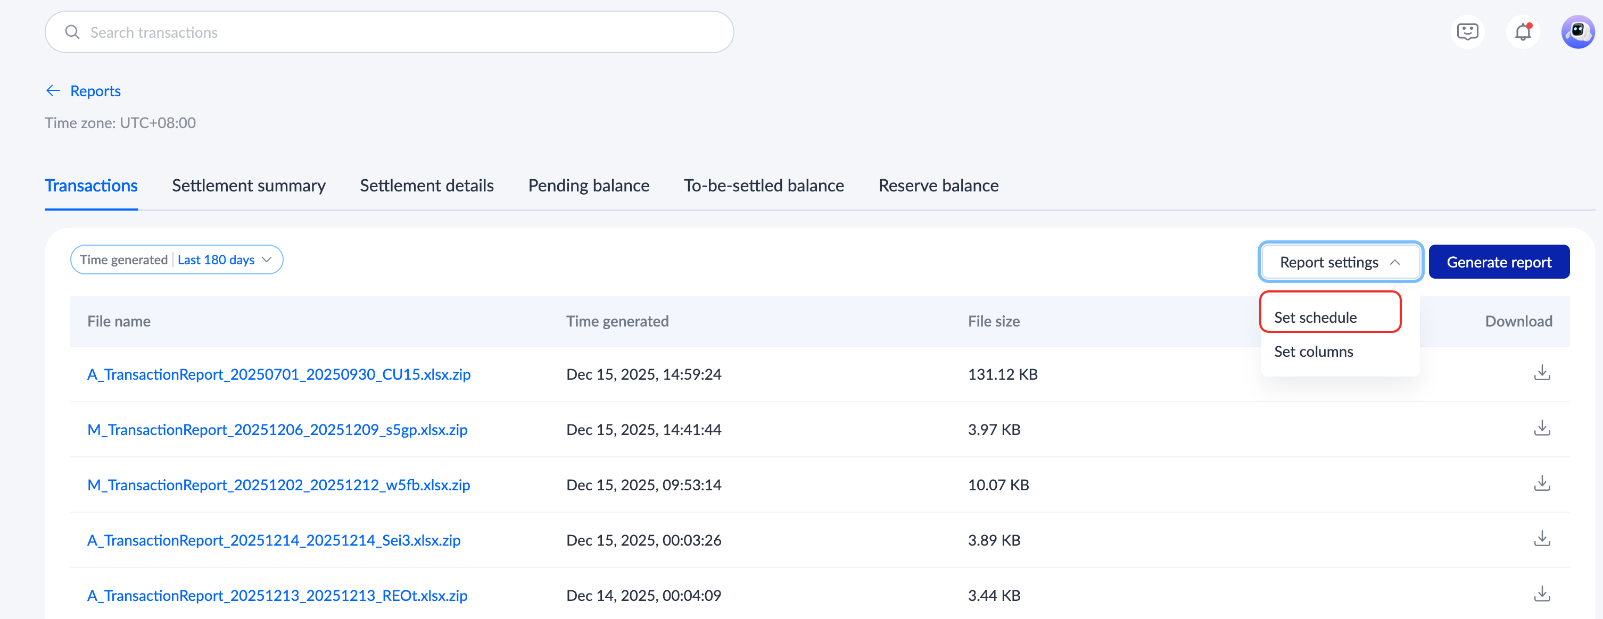The width and height of the screenshot is (1603, 619).
Task: Click the chat support face icon
Action: pos(1467,32)
